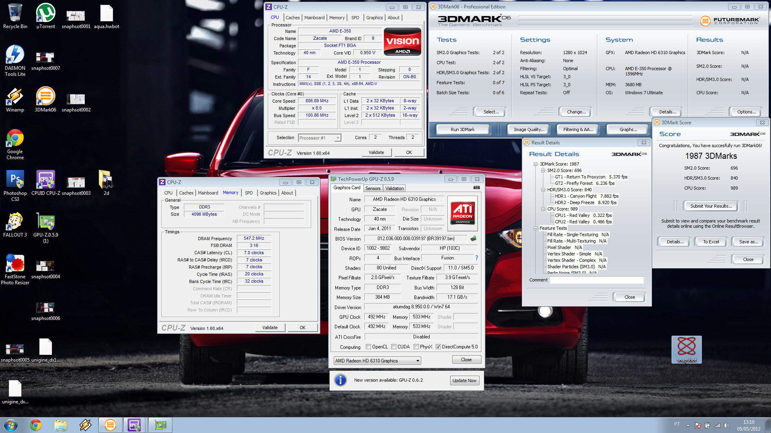Image resolution: width=771 pixels, height=433 pixels.
Task: Select the FastStone Photo Resizer desktop icon
Action: click(15, 269)
